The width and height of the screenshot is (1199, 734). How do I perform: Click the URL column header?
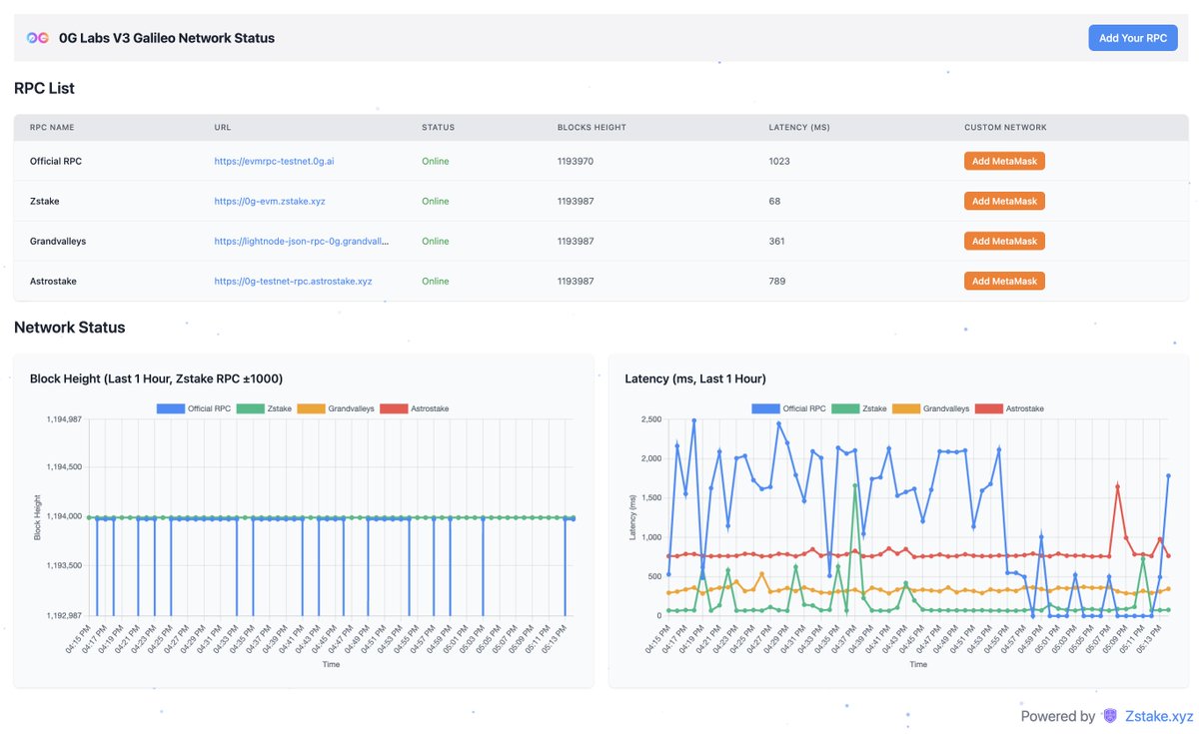(222, 128)
